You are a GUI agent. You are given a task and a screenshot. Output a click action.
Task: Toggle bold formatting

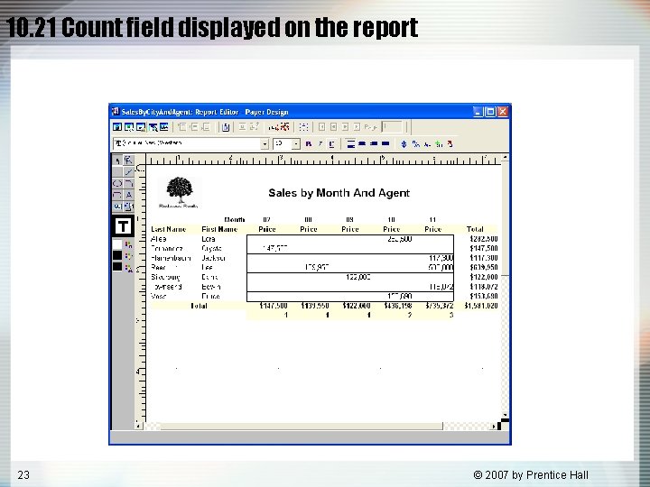309,144
